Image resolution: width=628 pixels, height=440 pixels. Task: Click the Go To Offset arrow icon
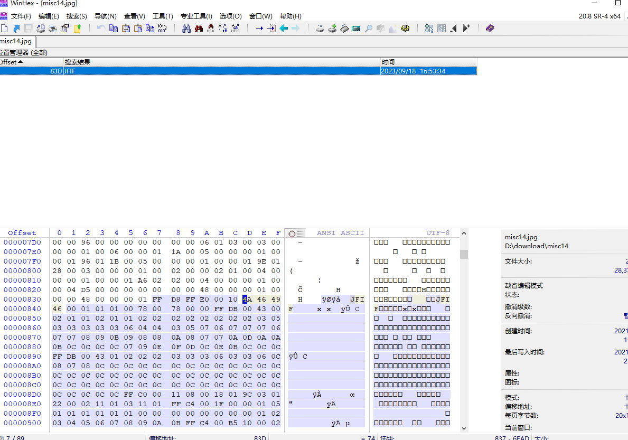[x=259, y=29]
